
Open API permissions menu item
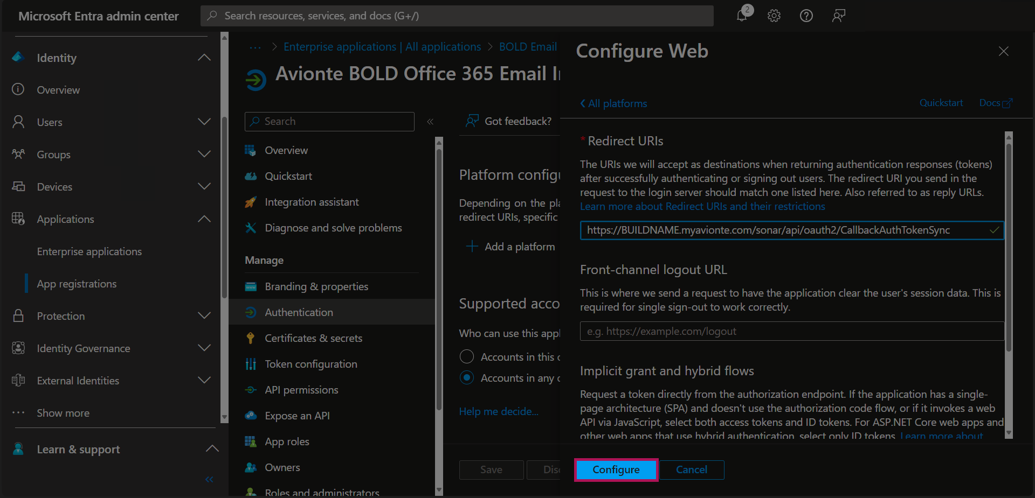[x=301, y=390]
